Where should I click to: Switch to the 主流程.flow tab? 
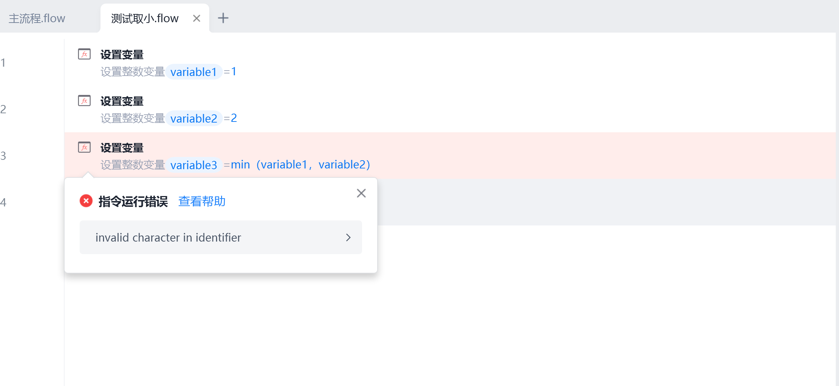tap(37, 18)
